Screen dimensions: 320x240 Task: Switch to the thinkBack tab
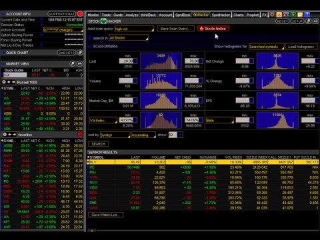click(x=148, y=15)
